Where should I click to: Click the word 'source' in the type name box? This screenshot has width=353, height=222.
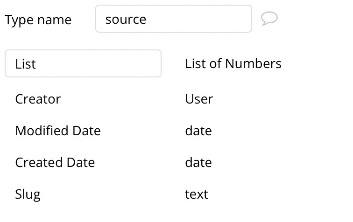126,19
